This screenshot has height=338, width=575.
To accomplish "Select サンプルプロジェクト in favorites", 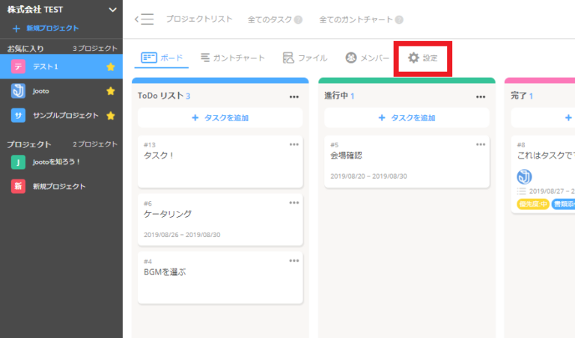I will click(x=61, y=115).
